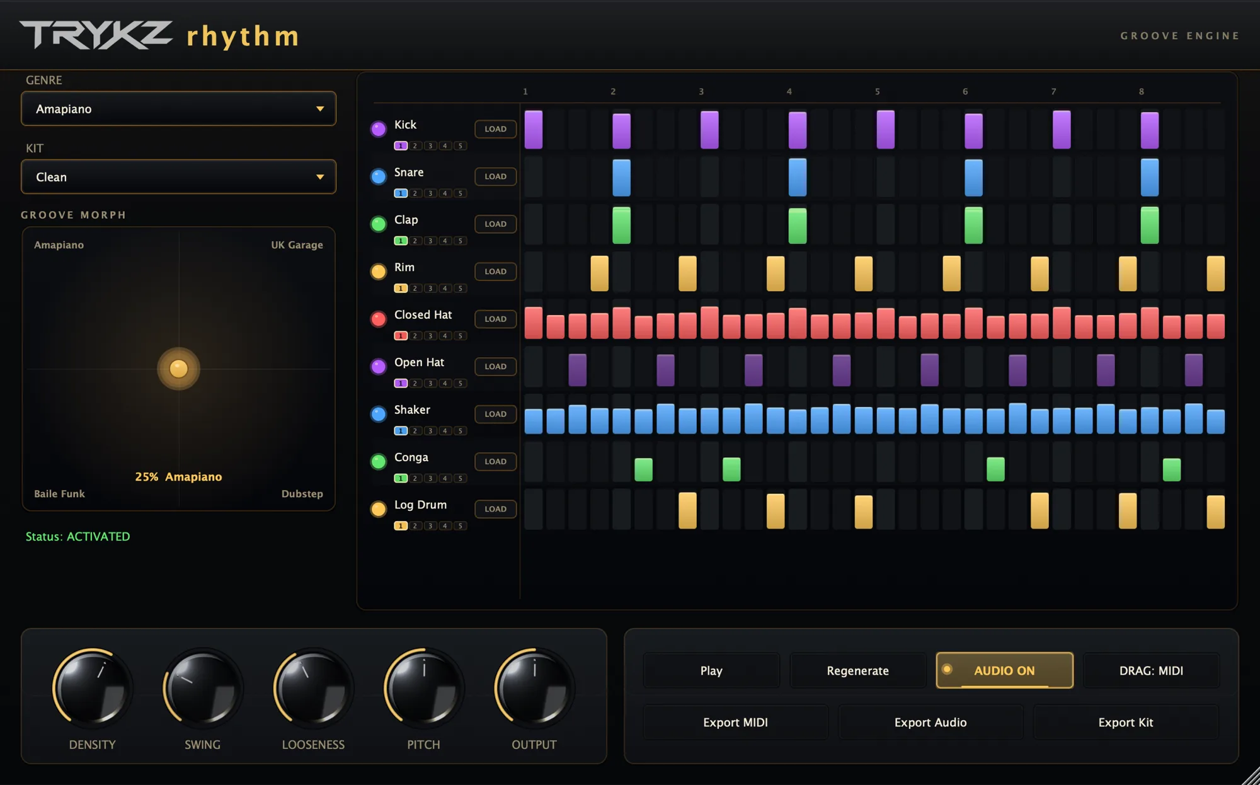Image resolution: width=1260 pixels, height=785 pixels.
Task: Click the Looseness knob
Action: pos(313,688)
